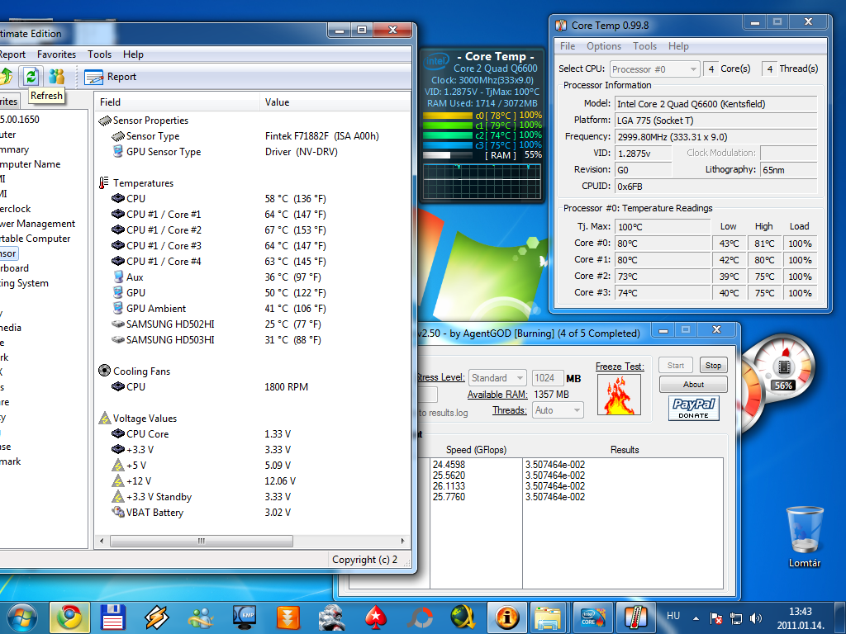Switch to Intel Core burn test taskbar icon
846x634 pixels.
[593, 617]
